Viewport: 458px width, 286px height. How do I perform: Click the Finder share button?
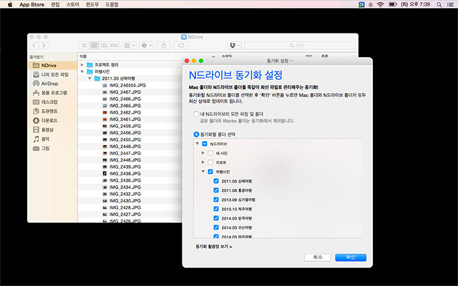coord(164,45)
